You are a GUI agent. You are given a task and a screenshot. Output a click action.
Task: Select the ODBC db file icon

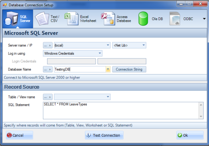point(175,19)
